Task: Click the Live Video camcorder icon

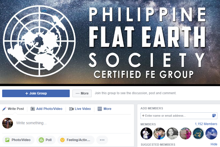Action: click(x=71, y=109)
